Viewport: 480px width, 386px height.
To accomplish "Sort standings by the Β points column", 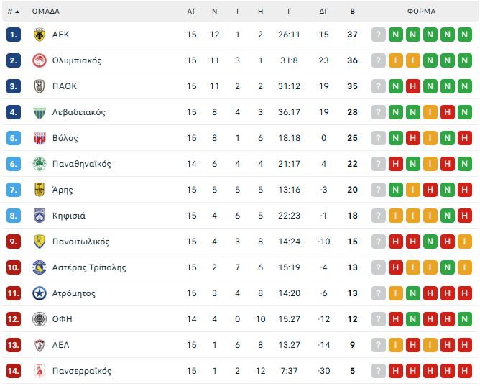I will click(x=352, y=12).
